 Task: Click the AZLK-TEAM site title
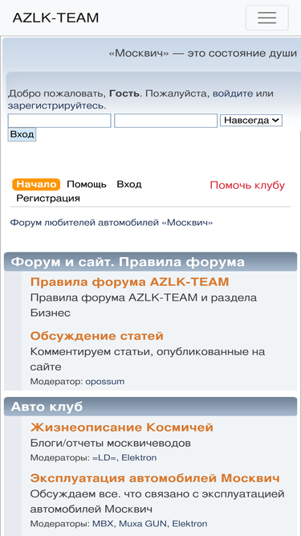pos(55,18)
